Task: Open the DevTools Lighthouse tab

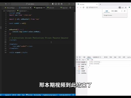Action: 129,57
